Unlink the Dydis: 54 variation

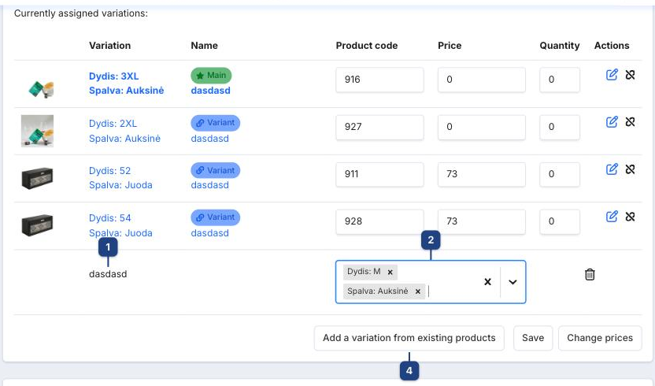click(x=630, y=217)
